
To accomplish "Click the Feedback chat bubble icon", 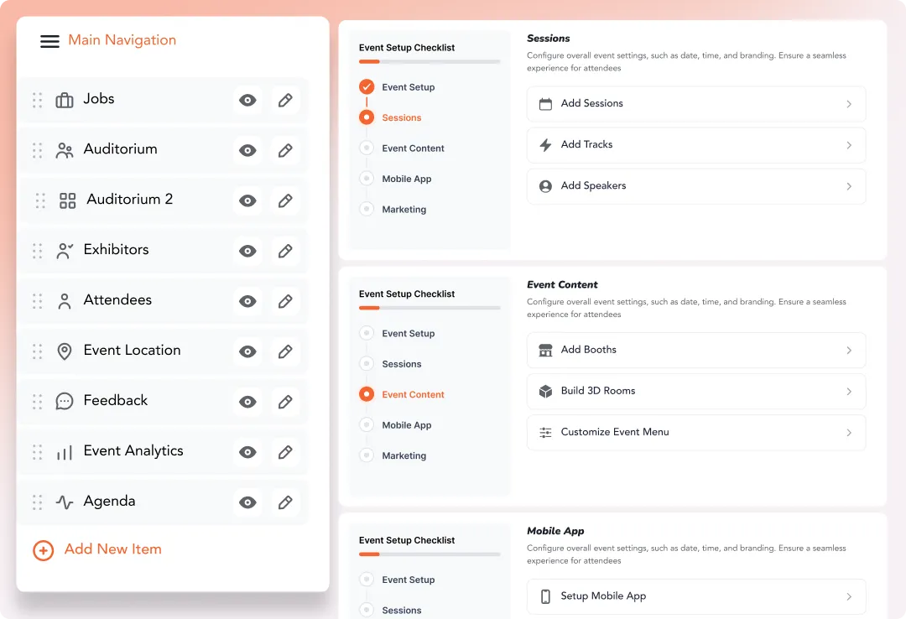I will tap(65, 402).
